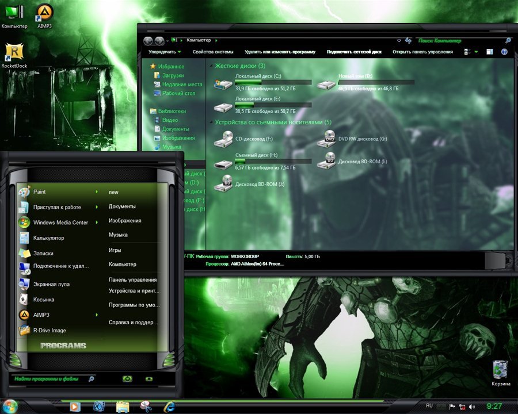Toggle the preview pane button in Explorer

pos(488,52)
